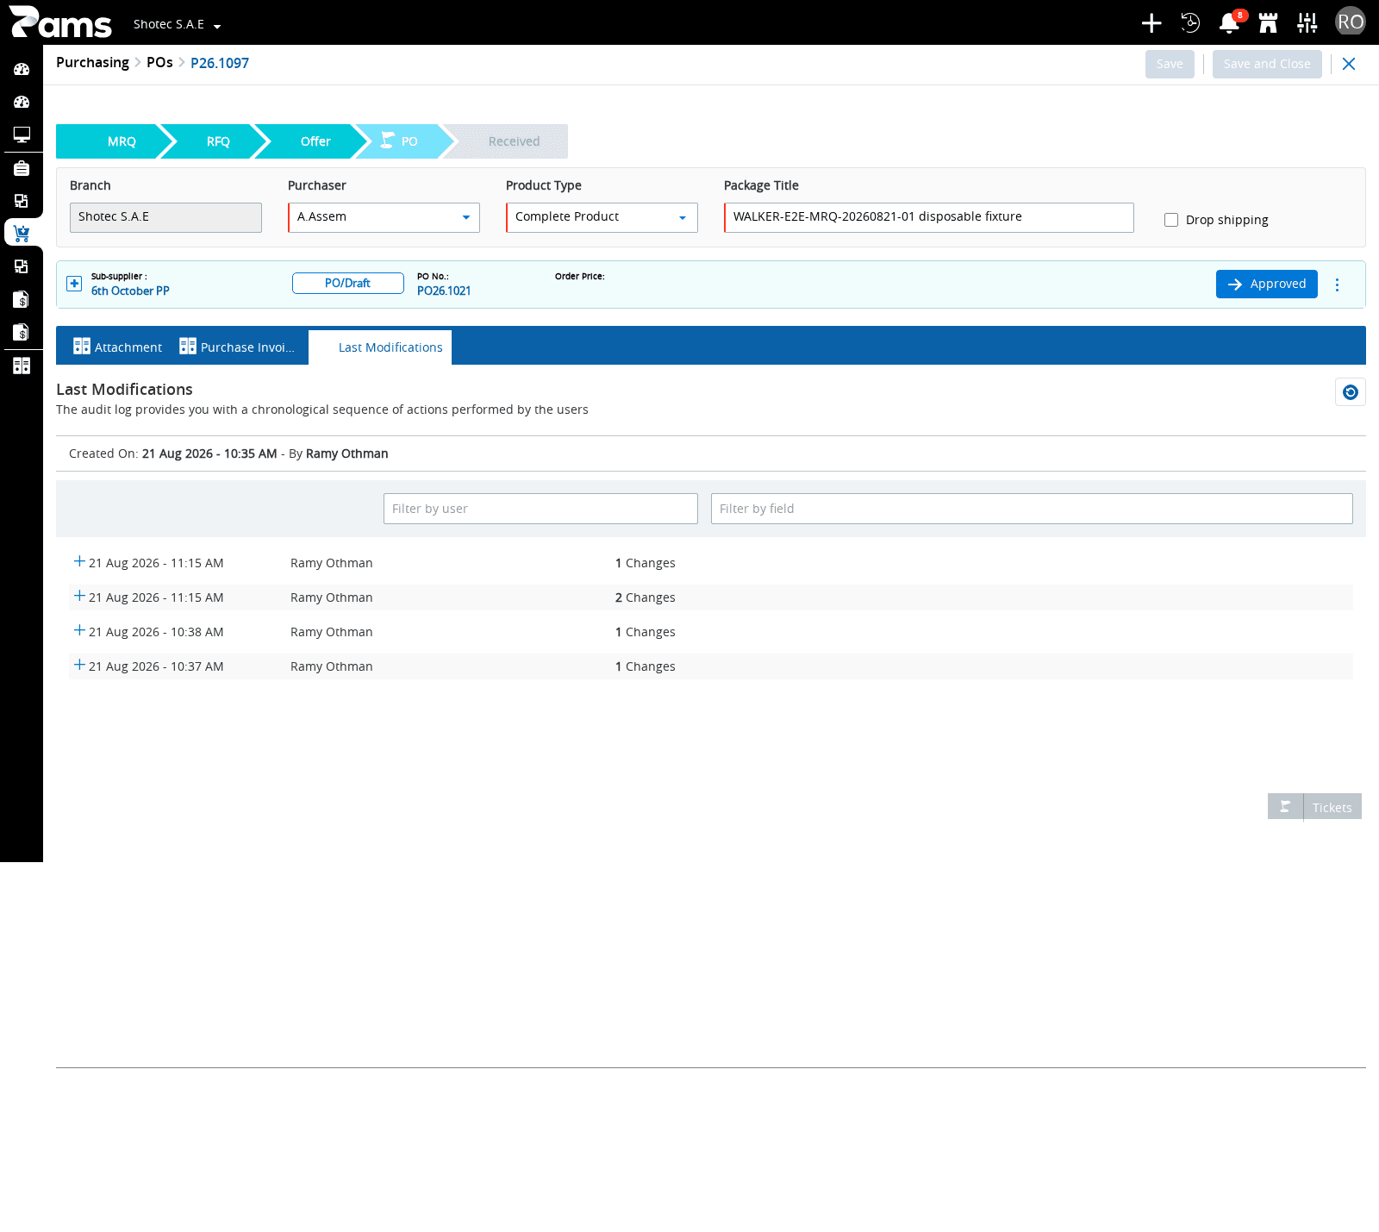The image size is (1379, 1232).
Task: Close the PO form with the X icon
Action: [1349, 64]
